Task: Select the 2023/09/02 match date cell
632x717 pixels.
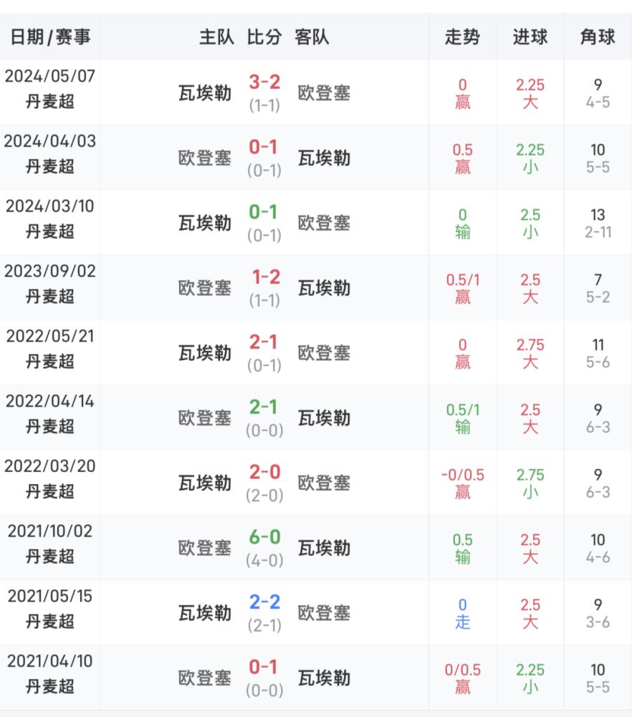Action: click(x=50, y=283)
